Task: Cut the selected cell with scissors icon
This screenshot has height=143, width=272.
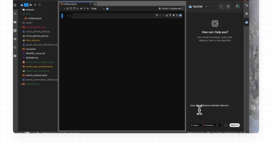Action: coord(68,9)
